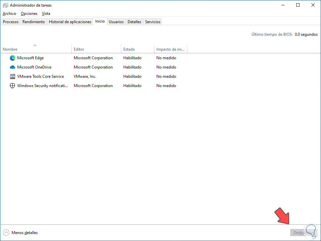This screenshot has width=321, height=241.
Task: Click the Windows Security shield icon
Action: click(x=13, y=86)
